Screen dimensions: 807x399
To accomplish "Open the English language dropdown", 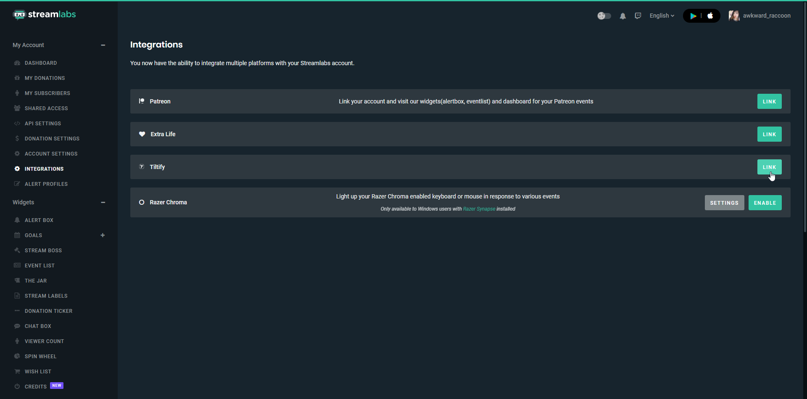I will 662,16.
